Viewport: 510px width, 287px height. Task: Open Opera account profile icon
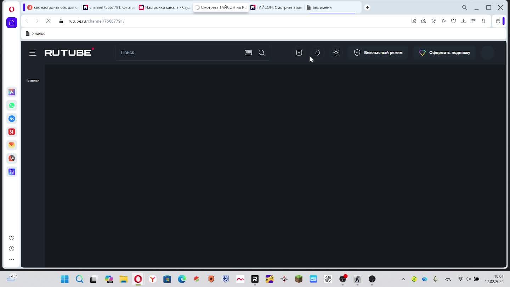pos(483,21)
